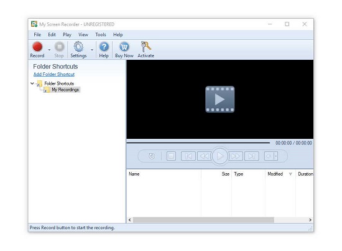The image size is (342, 251).
Task: Open the Edit menu
Action: click(52, 34)
